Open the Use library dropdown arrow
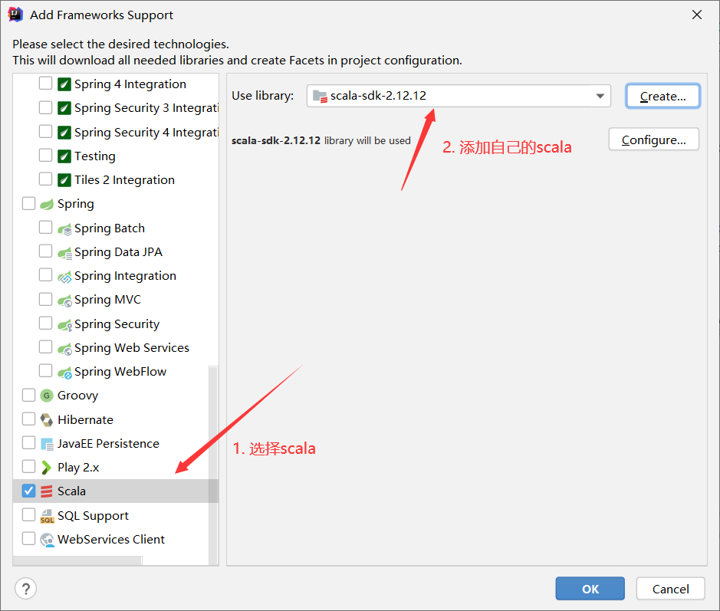The image size is (720, 611). click(x=600, y=96)
